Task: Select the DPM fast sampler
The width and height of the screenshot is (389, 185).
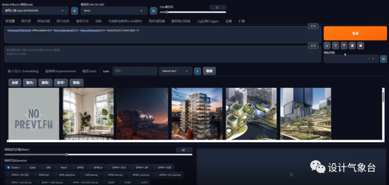Action: [42, 175]
